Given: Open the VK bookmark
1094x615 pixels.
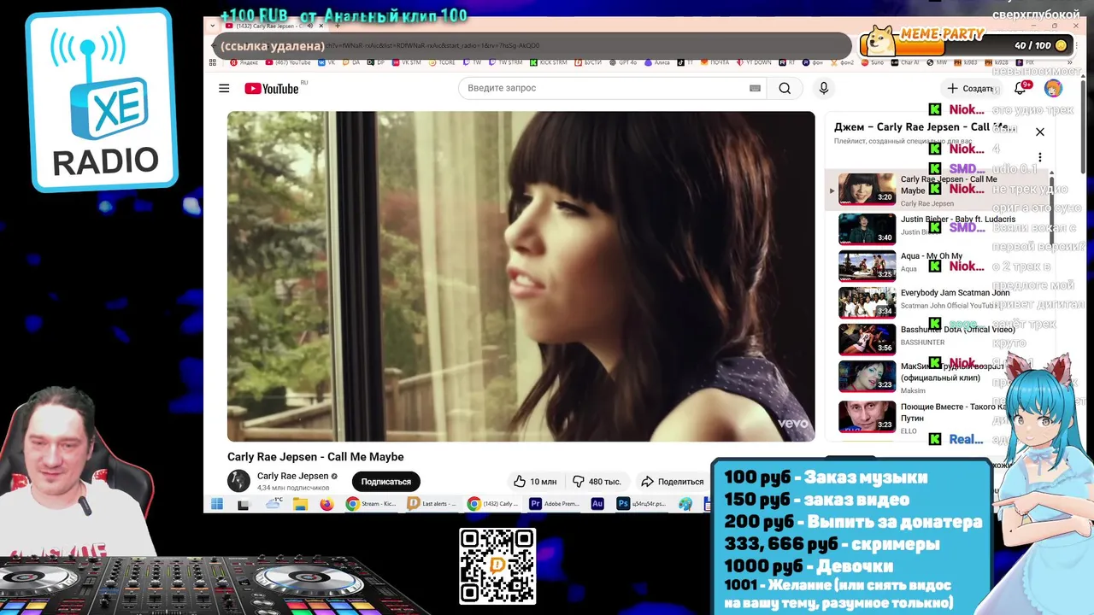Looking at the screenshot, I should [326, 62].
